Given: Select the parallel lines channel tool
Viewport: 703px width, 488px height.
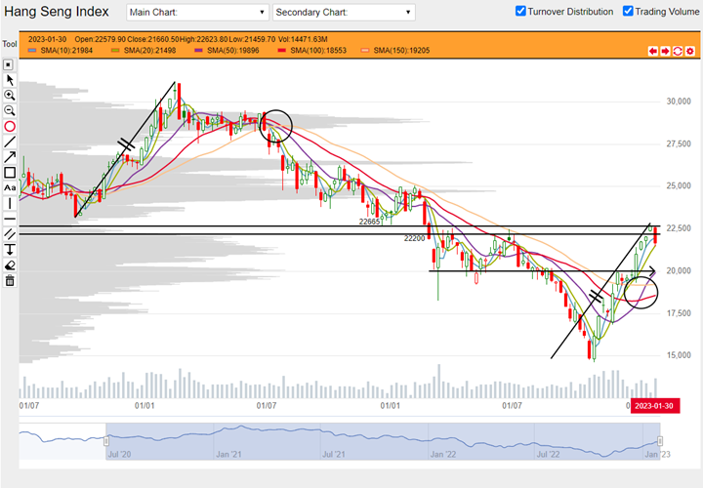Looking at the screenshot, I should (10, 234).
